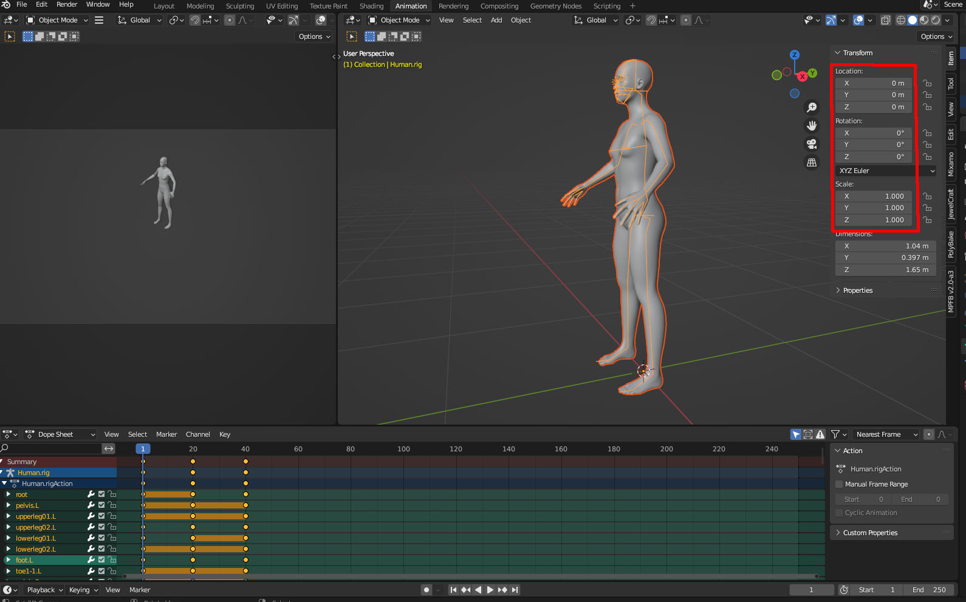
Task: Open the Render menu
Action: tap(67, 5)
